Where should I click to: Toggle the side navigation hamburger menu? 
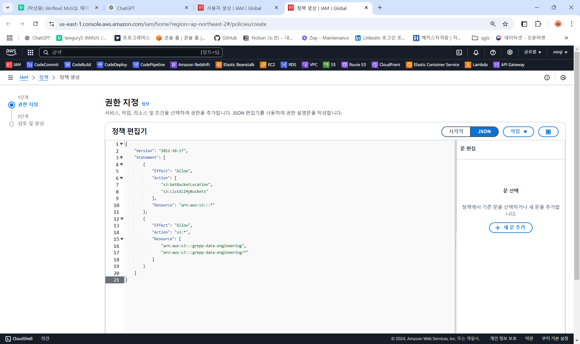tap(11, 78)
